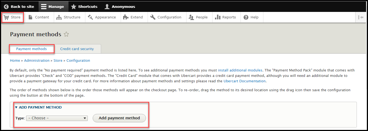
Task: Open the Appearance menu label
Action: (105, 17)
